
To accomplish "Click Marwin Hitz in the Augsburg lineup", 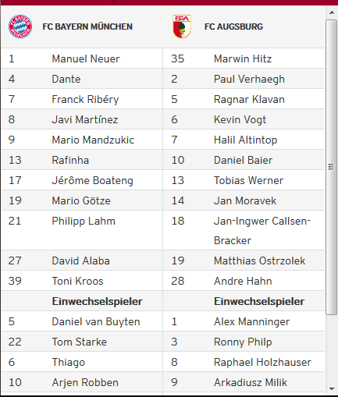I will (x=243, y=58).
